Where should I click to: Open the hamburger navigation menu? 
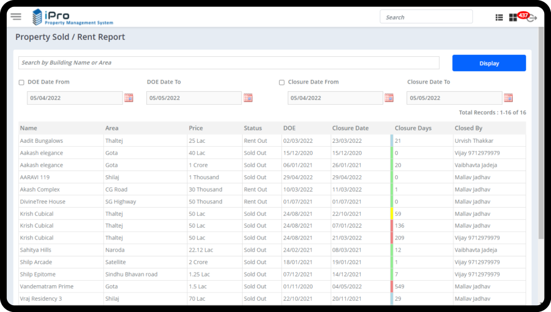(16, 17)
